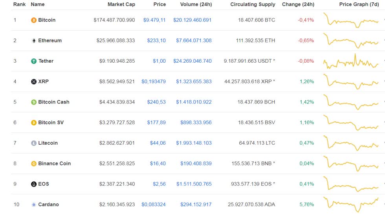Click the black EOS icon
The image size is (385, 214).
[x=34, y=184]
